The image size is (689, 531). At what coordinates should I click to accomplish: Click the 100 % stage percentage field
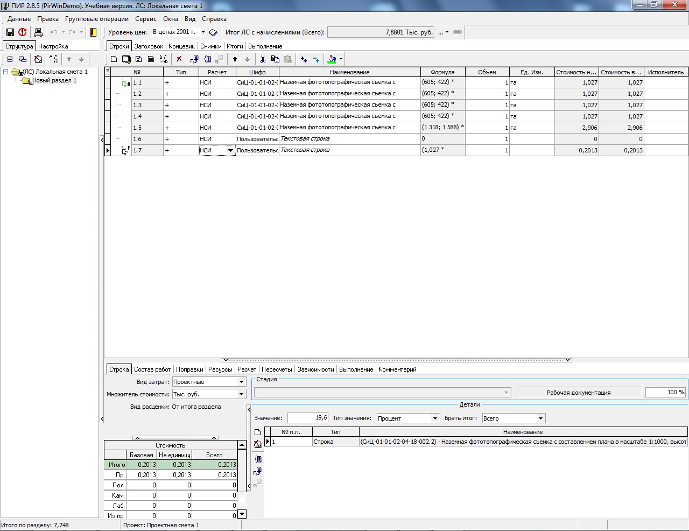[665, 393]
